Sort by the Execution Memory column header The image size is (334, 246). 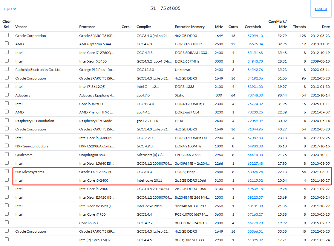[x=190, y=27]
